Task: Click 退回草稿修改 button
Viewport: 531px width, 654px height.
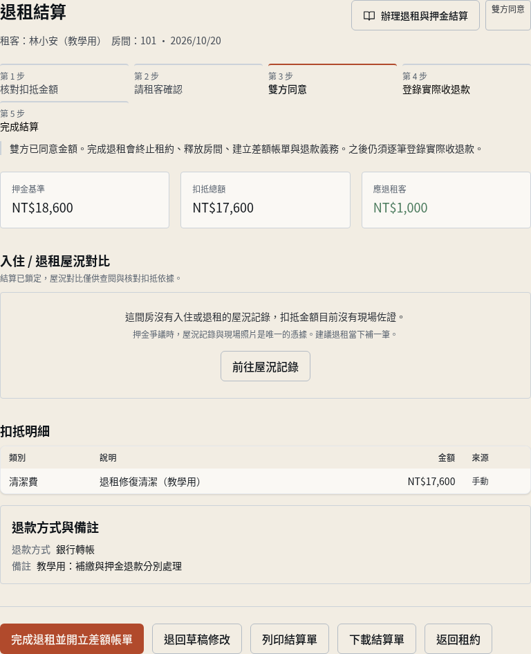Action: tap(197, 639)
